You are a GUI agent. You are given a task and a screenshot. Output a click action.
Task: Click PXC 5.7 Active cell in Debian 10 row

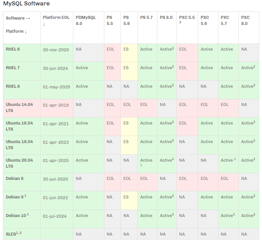pyautogui.click(x=229, y=219)
